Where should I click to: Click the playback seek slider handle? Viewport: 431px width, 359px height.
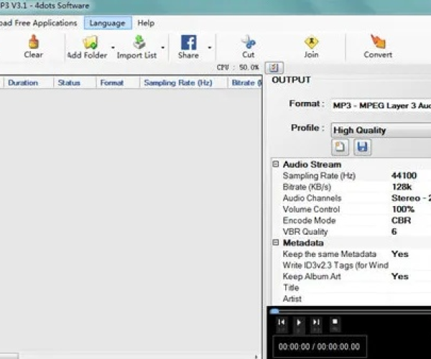pos(274,311)
